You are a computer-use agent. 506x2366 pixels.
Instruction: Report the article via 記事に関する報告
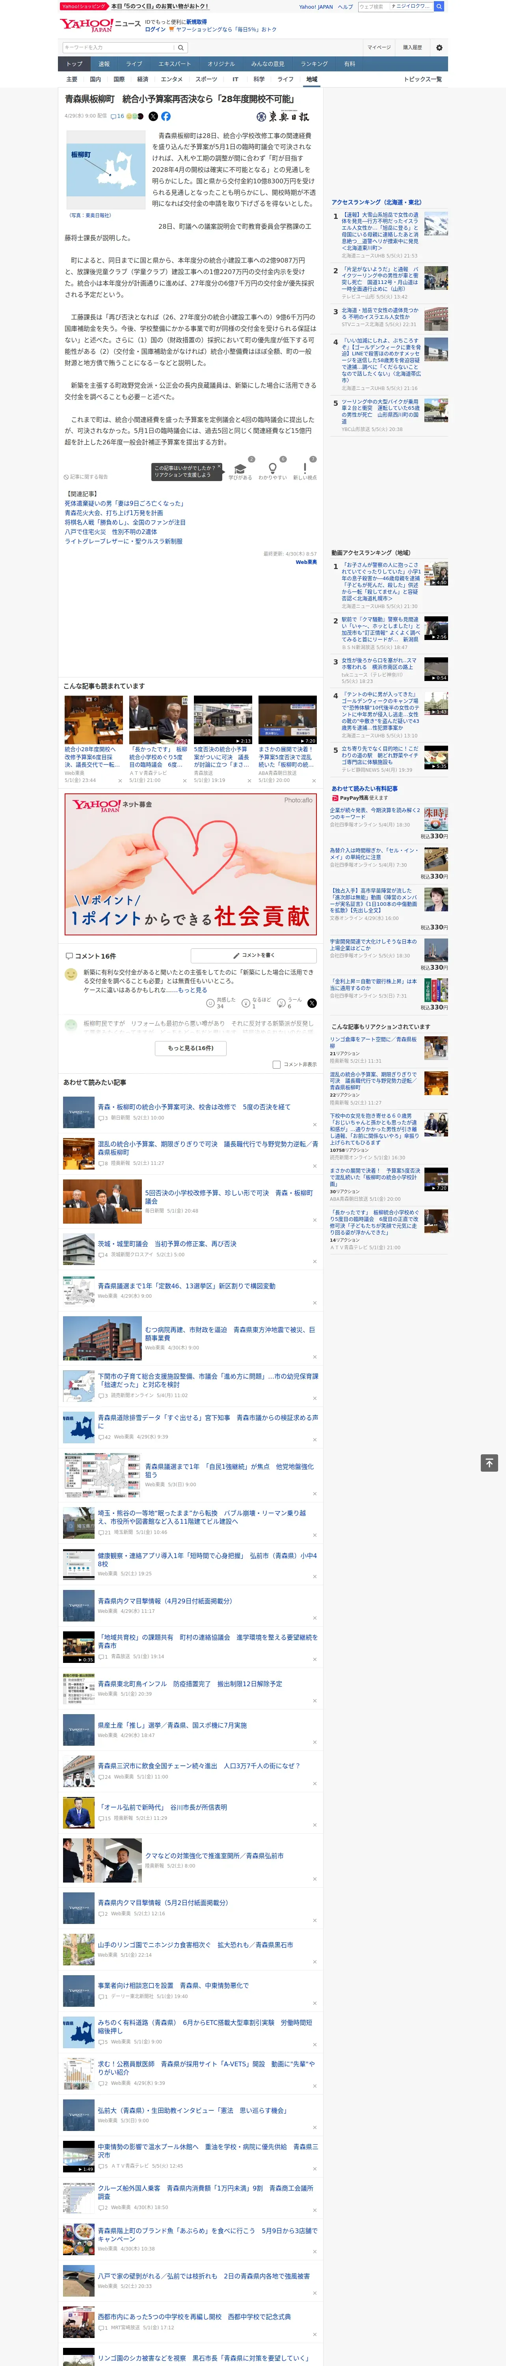86,477
